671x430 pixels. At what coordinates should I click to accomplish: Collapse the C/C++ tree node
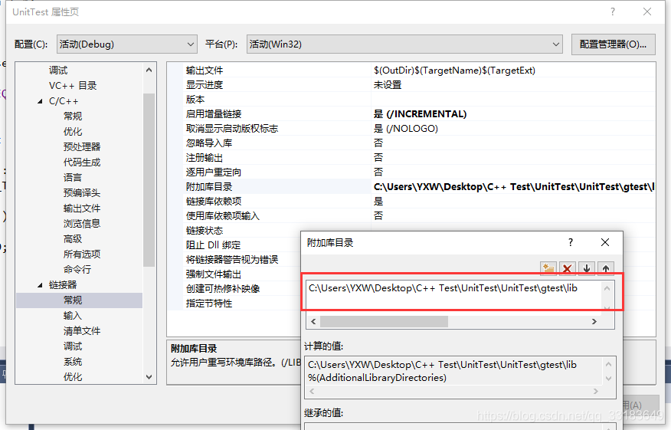tap(40, 101)
